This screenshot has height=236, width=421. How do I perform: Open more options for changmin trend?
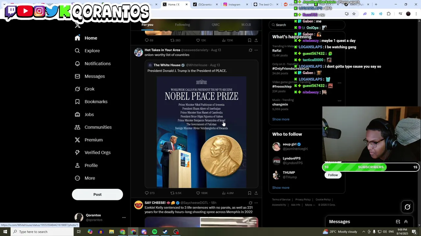click(x=339, y=101)
